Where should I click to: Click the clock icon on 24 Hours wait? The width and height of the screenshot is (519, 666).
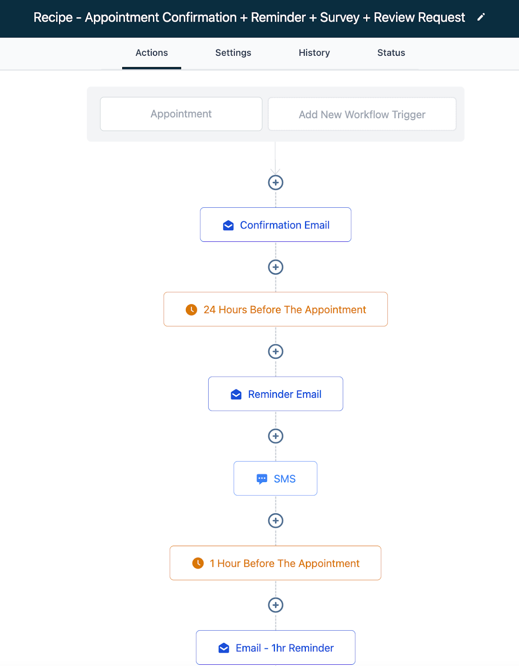tap(192, 310)
